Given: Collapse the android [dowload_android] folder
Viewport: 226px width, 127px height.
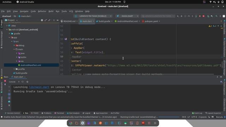Looking at the screenshot, I should pyautogui.click(x=7, y=30).
